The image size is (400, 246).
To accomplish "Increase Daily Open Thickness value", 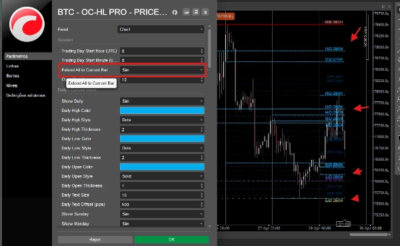I will (202, 184).
